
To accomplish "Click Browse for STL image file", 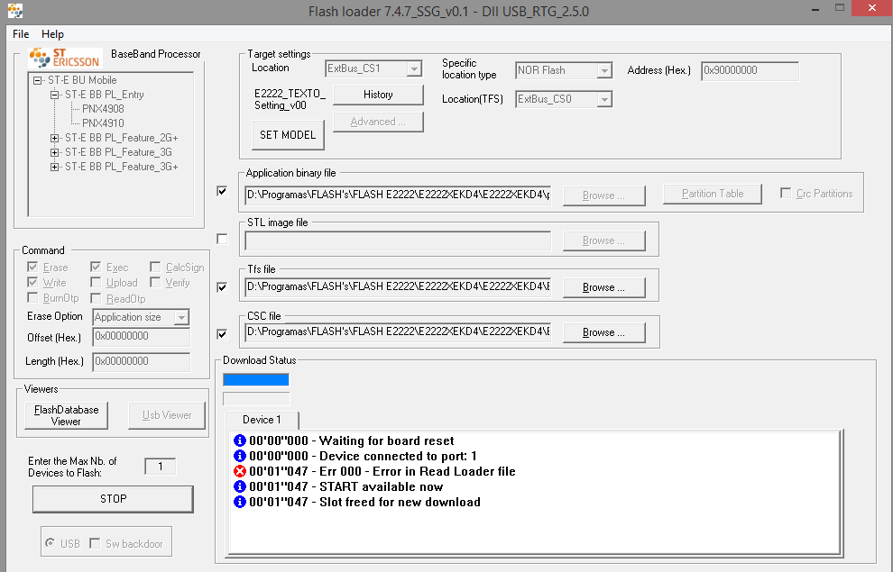I will (x=603, y=241).
